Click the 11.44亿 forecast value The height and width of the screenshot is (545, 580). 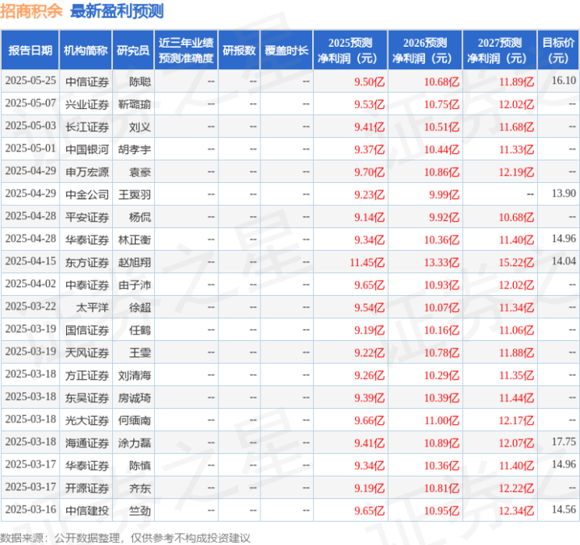pyautogui.click(x=517, y=397)
